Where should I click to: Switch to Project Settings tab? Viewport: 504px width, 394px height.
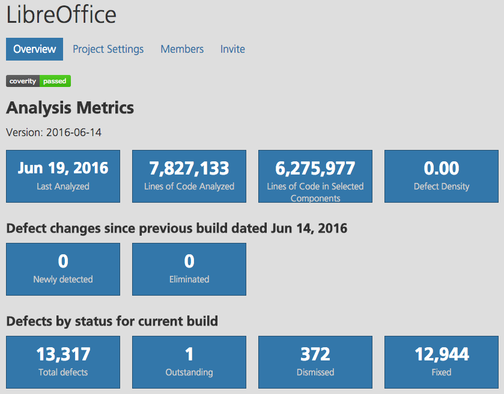[x=108, y=49]
